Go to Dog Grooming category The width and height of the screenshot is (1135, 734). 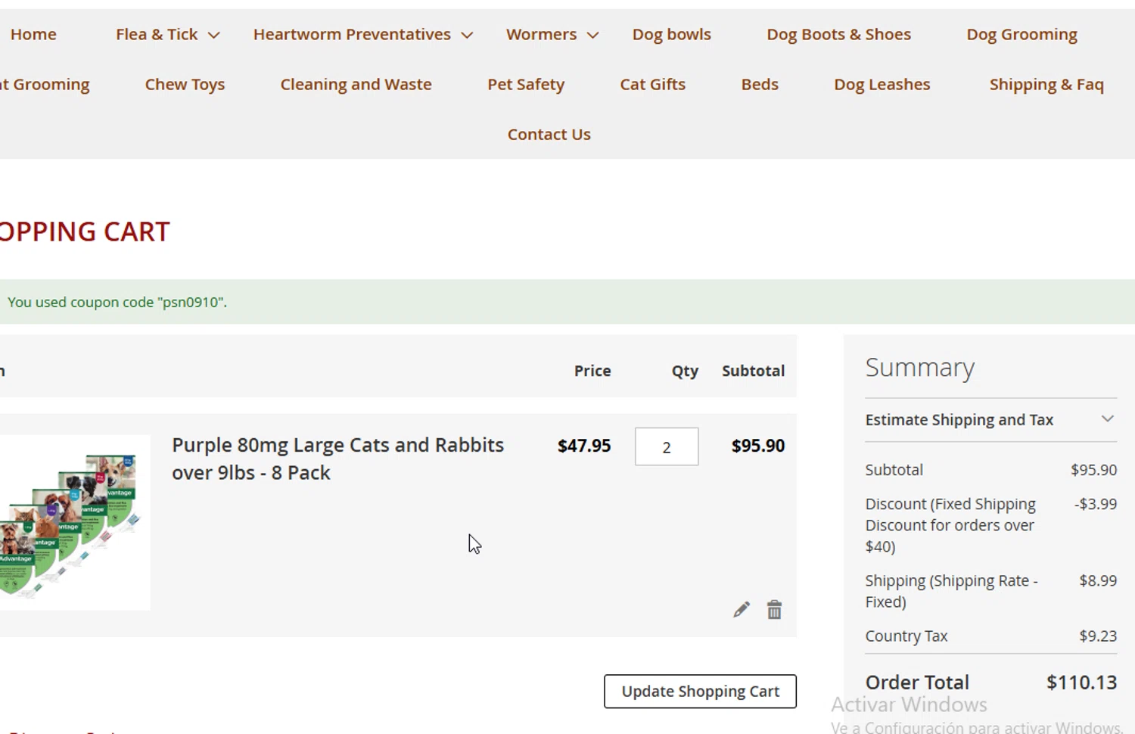(x=1022, y=35)
